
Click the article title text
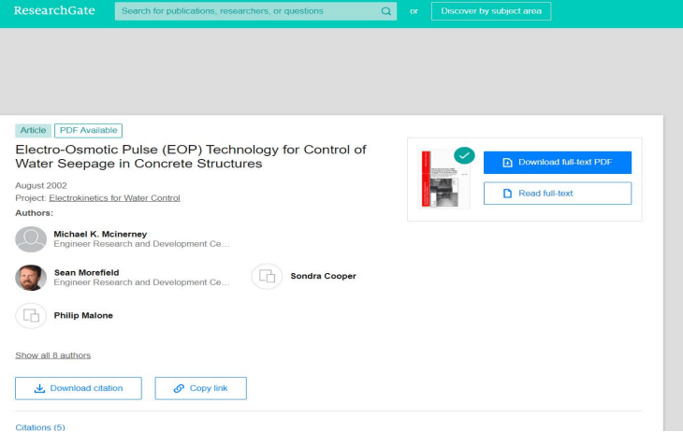[x=191, y=156]
